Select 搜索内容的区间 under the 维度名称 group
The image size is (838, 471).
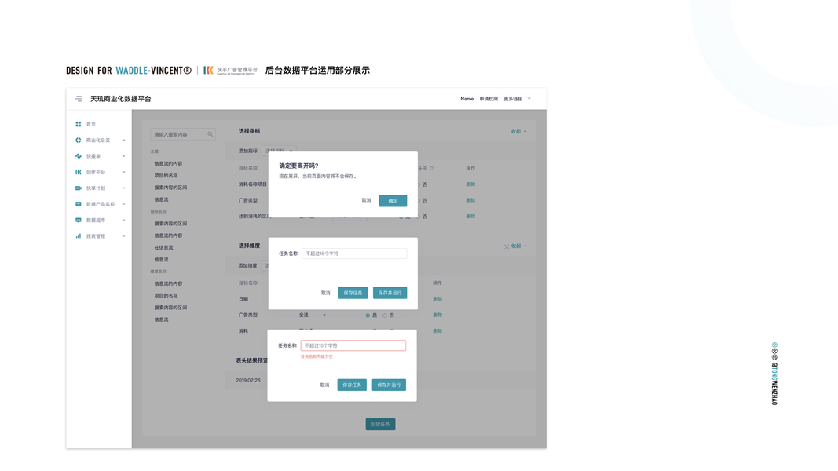[x=170, y=308]
